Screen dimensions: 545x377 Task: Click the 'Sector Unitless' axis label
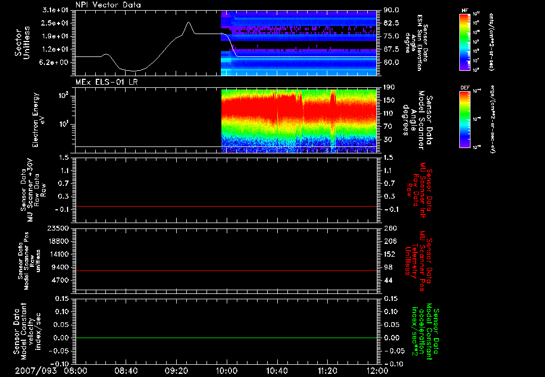click(x=22, y=43)
